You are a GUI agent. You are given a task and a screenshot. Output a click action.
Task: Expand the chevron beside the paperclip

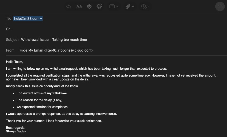[133, 6]
